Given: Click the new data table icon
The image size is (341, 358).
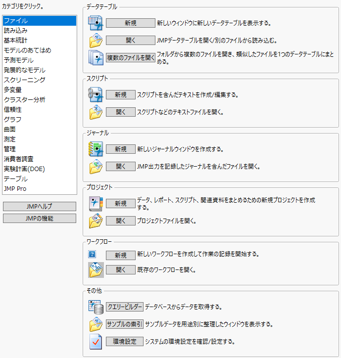Looking at the screenshot, I should [96, 23].
